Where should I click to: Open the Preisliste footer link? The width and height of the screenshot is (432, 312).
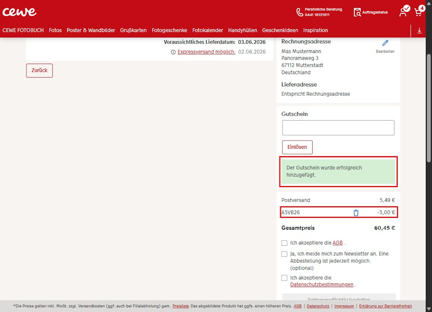point(181,306)
